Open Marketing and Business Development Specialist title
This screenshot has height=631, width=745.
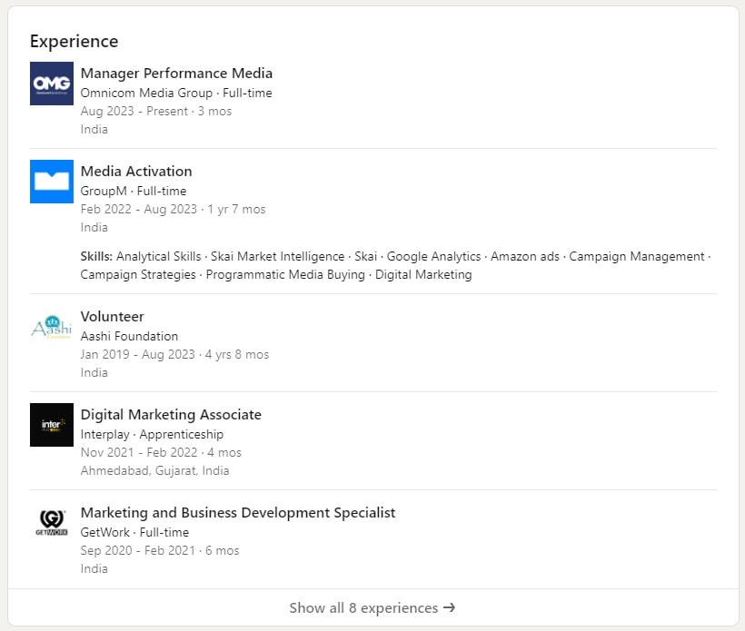238,513
